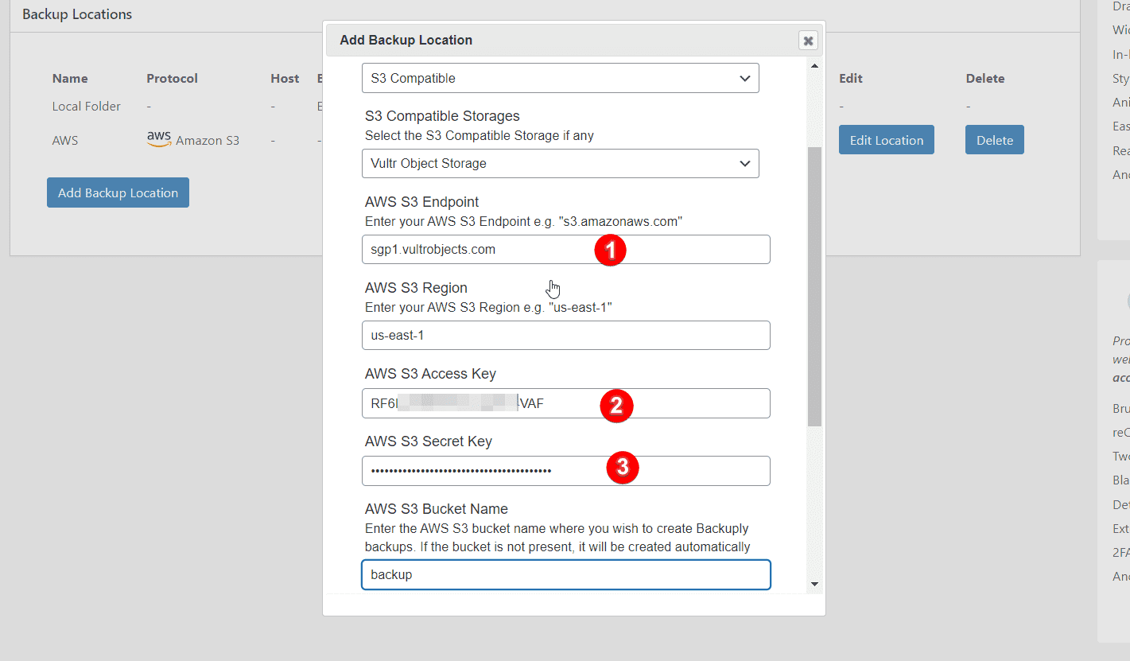Close the Add Backup Location dialog

point(807,40)
